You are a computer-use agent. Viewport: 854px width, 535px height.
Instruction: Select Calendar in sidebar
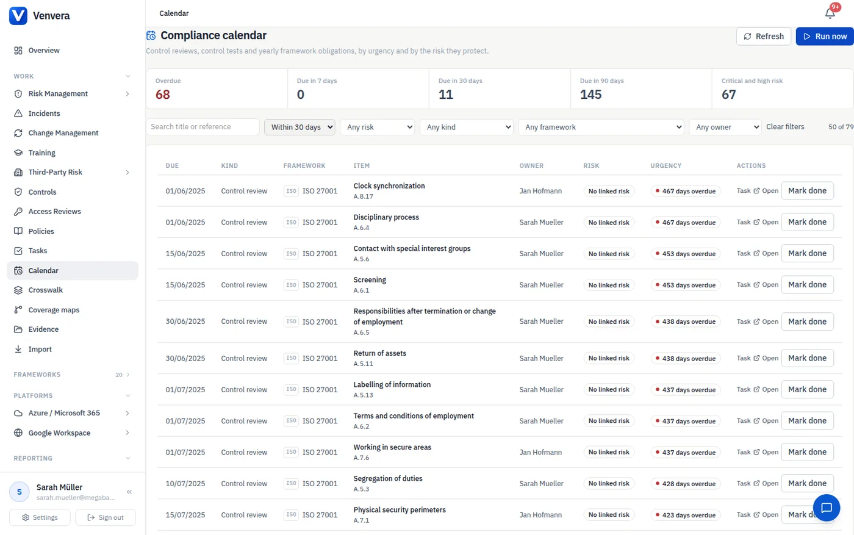73,271
